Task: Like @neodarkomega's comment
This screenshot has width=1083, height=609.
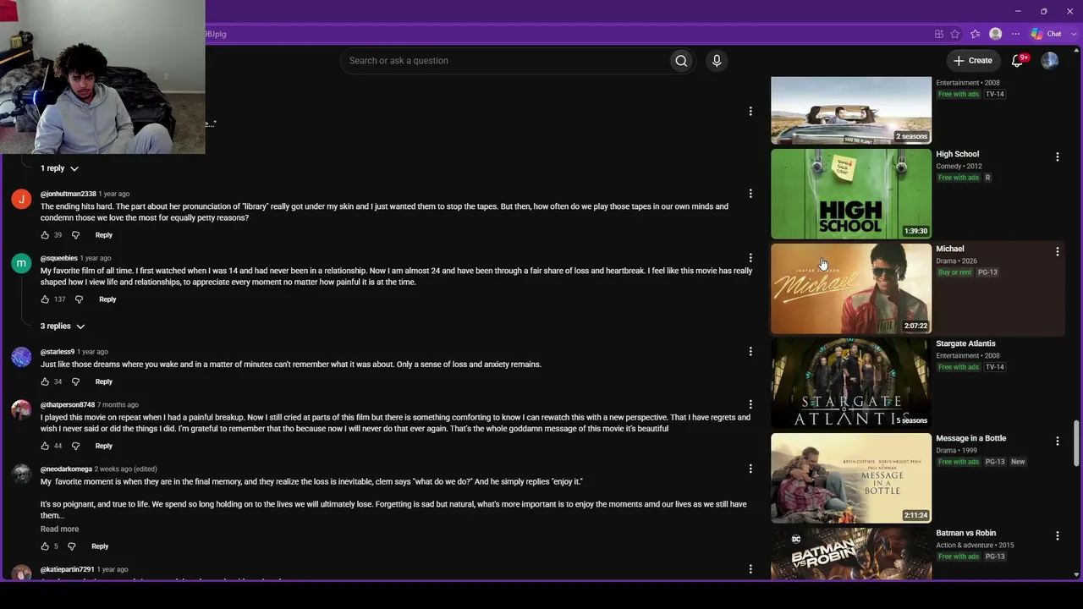Action: [x=45, y=546]
